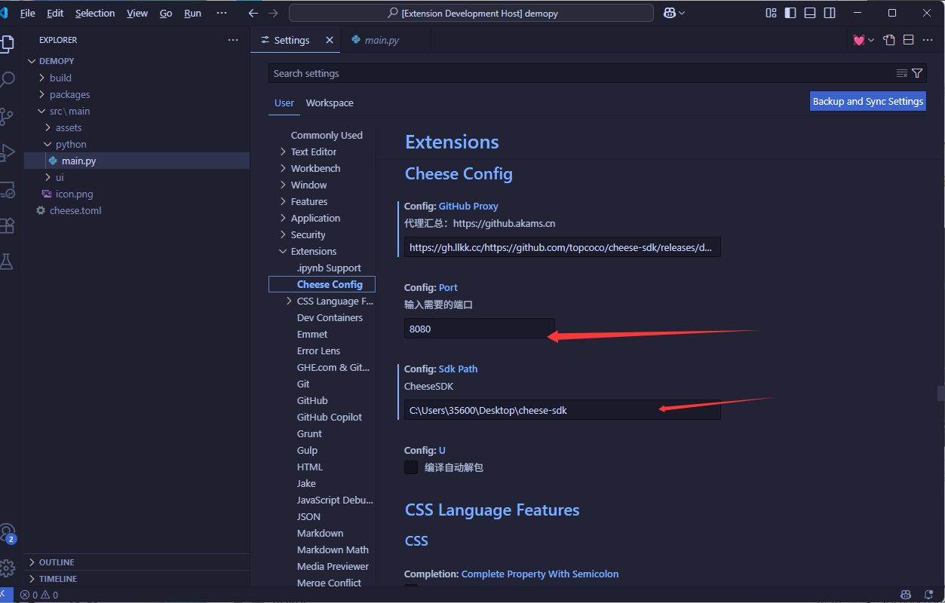The image size is (945, 603).
Task: Click the filter settings funnel icon
Action: [917, 73]
